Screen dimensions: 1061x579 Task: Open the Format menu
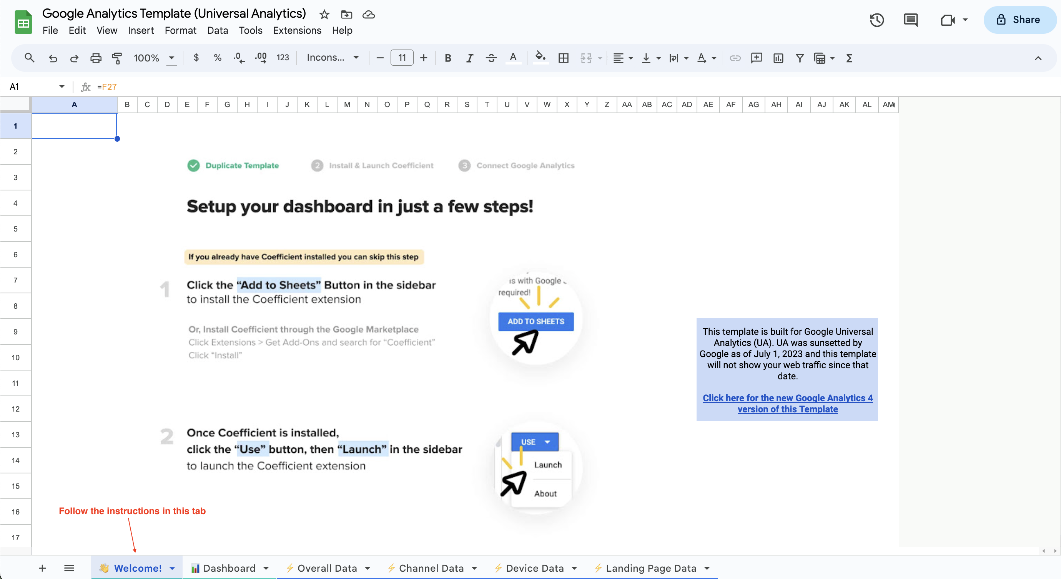(x=180, y=30)
